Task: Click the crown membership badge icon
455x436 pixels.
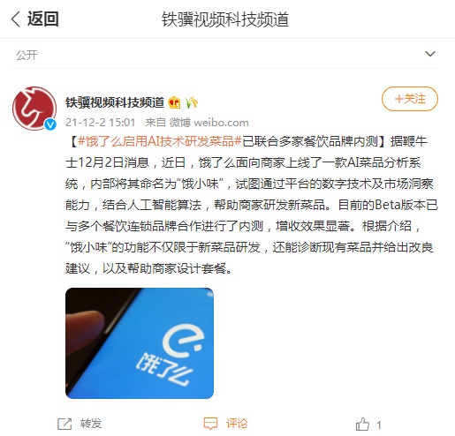Action: point(174,102)
